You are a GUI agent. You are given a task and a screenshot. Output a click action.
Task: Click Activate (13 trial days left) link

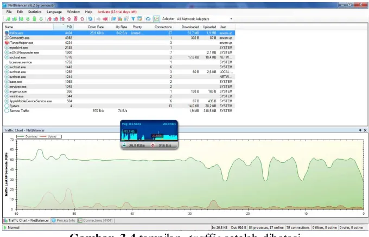coord(117,12)
